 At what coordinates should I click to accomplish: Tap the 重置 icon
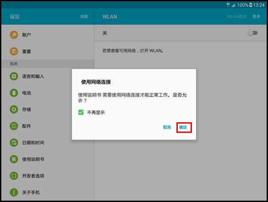pyautogui.click(x=14, y=51)
